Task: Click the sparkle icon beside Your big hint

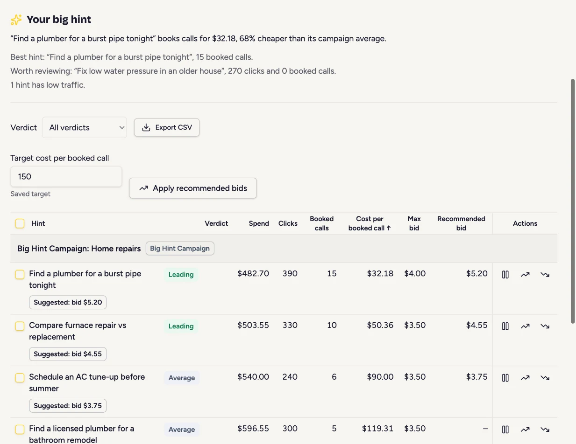Action: tap(16, 20)
